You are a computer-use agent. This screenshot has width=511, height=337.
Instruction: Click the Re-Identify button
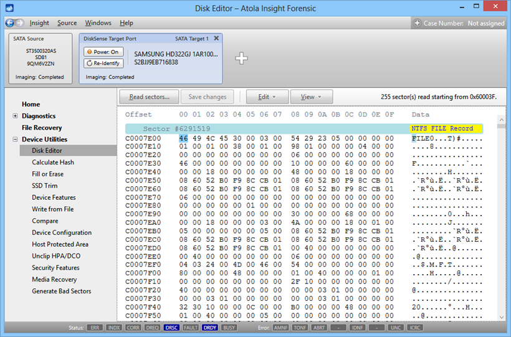103,63
